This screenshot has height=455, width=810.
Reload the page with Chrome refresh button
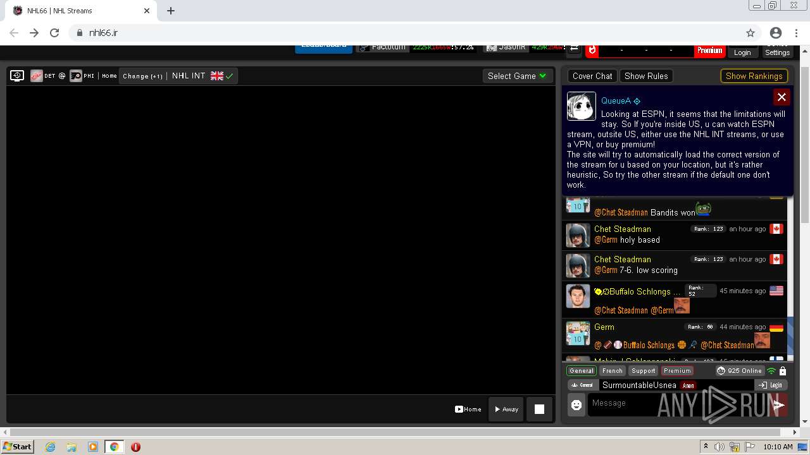coord(54,33)
